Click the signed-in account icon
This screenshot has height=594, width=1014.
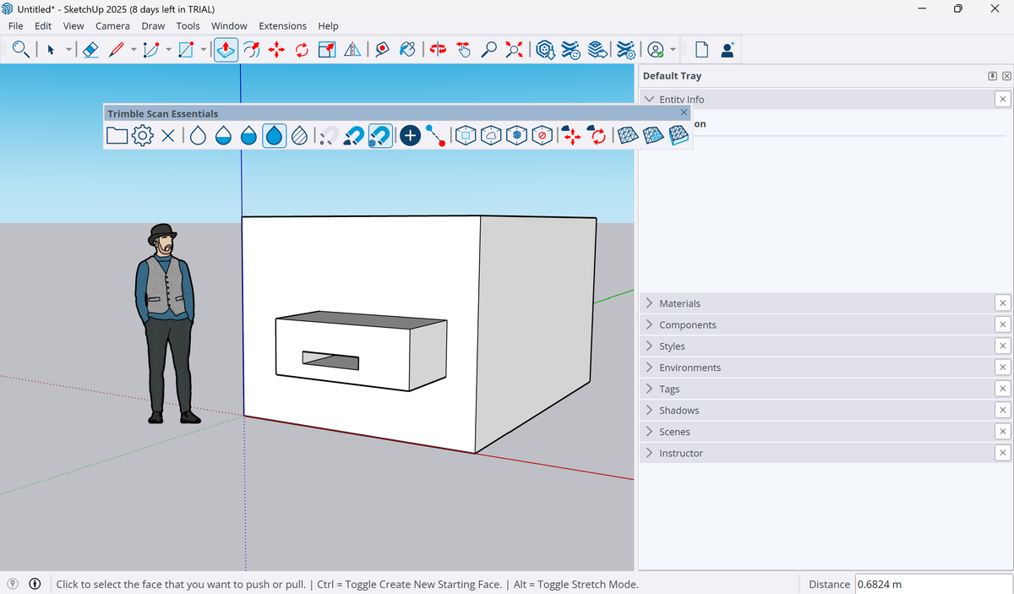[657, 50]
